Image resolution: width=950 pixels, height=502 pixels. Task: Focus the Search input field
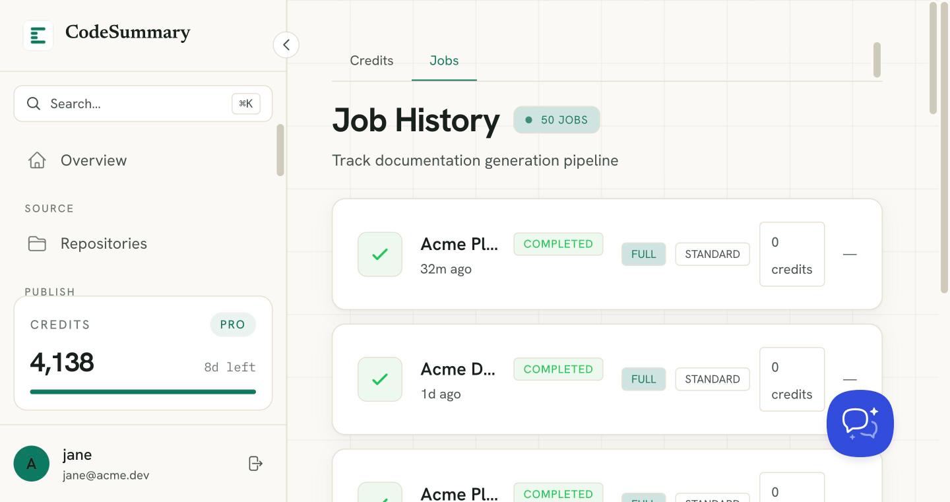143,104
